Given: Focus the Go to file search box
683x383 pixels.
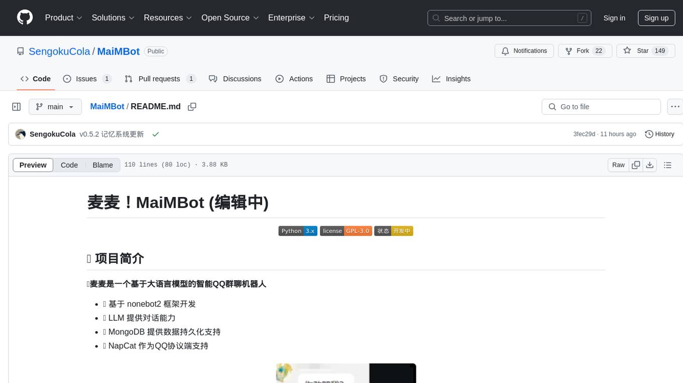Looking at the screenshot, I should [601, 107].
